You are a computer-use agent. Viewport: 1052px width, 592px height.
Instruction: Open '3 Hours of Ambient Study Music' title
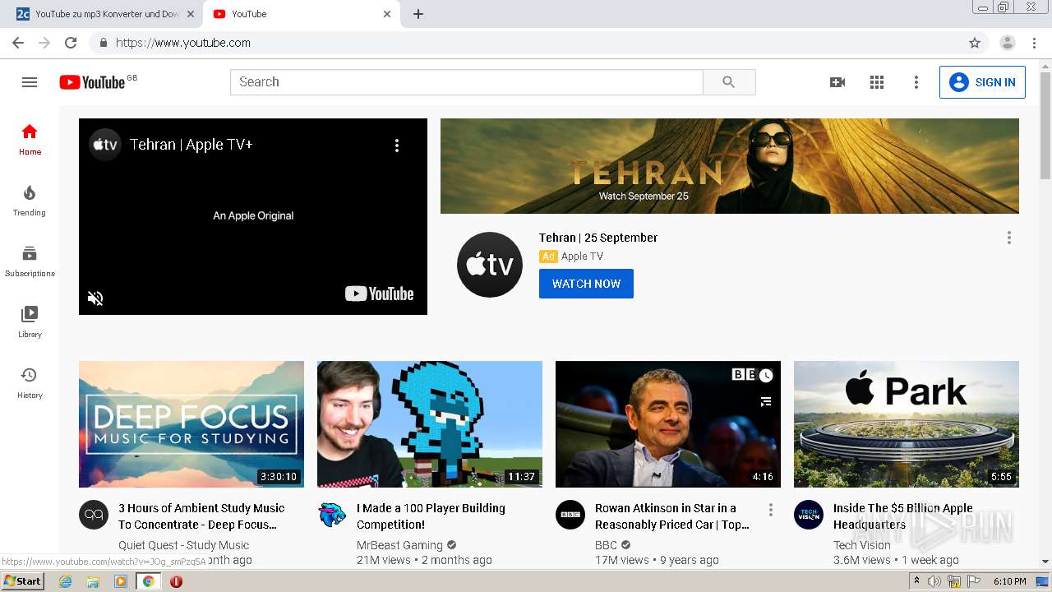[x=201, y=516]
